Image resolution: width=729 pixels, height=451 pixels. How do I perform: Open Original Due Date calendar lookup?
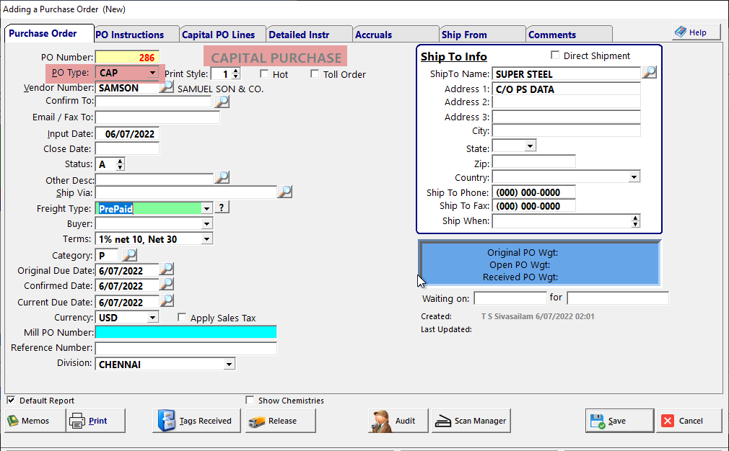click(x=167, y=269)
